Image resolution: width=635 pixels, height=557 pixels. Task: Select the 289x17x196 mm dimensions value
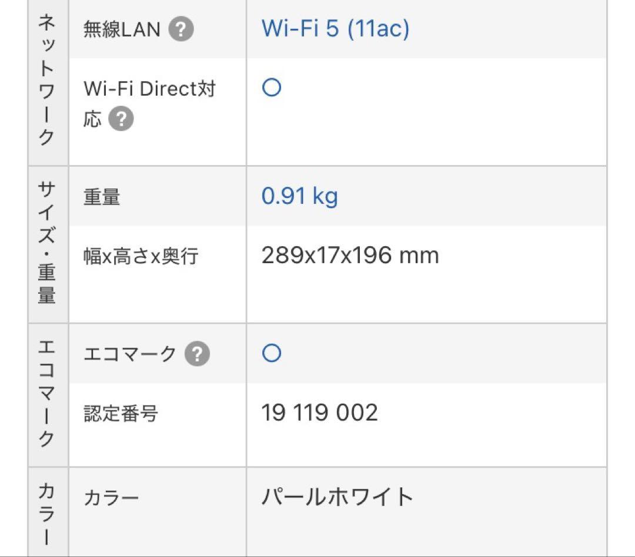coord(350,256)
